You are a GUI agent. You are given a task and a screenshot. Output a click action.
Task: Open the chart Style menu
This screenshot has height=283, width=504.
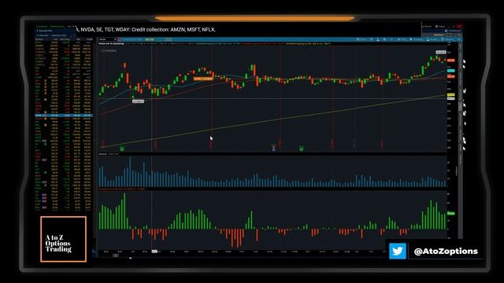402,39
